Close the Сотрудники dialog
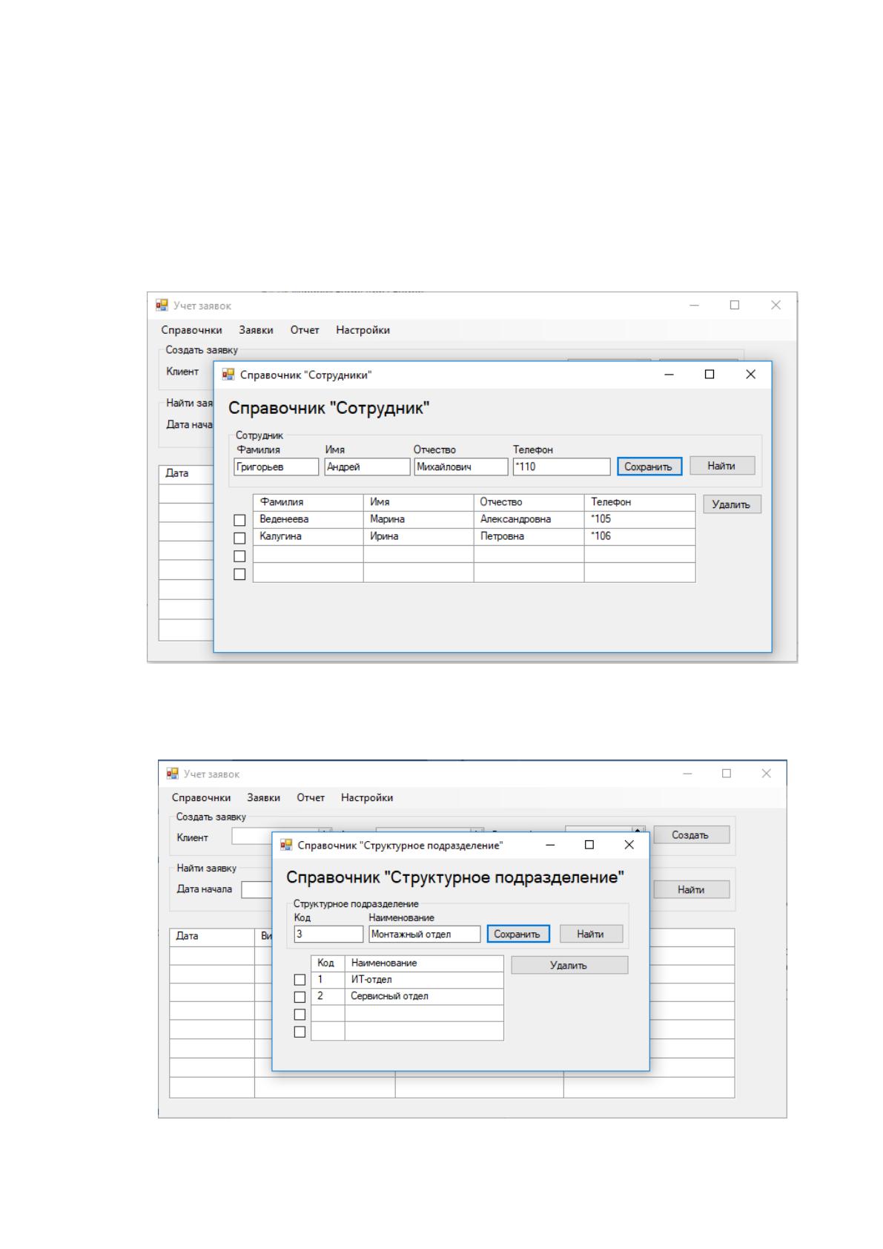This screenshot has width=883, height=1249. pos(750,375)
